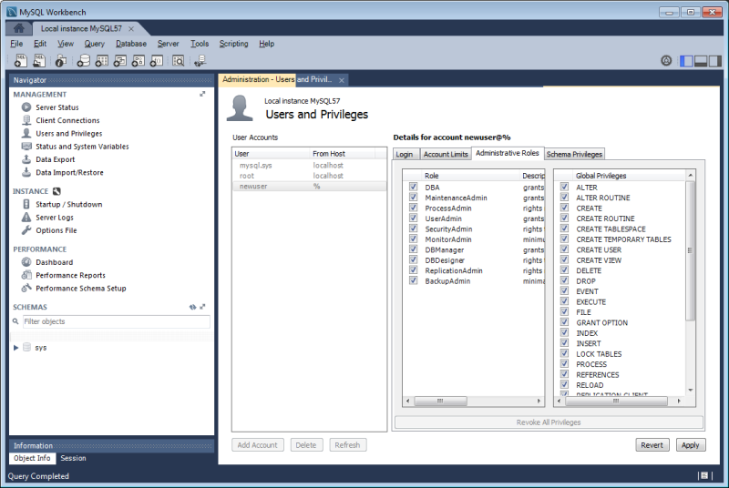
Task: Open SQL script file toolbar icon
Action: click(x=39, y=60)
